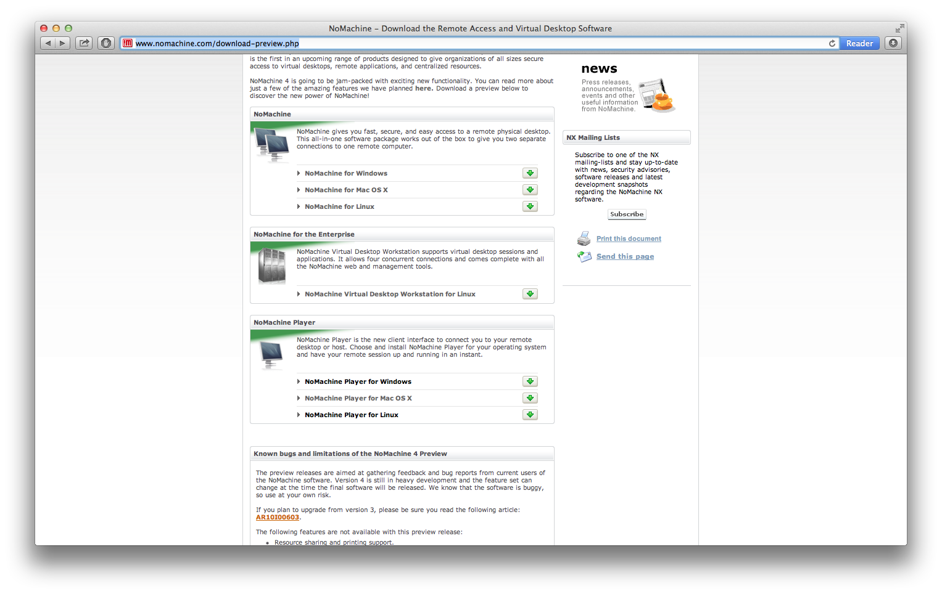Follow the bold 'here' link in intro text
Viewport: 942px width, 594px height.
click(x=423, y=89)
